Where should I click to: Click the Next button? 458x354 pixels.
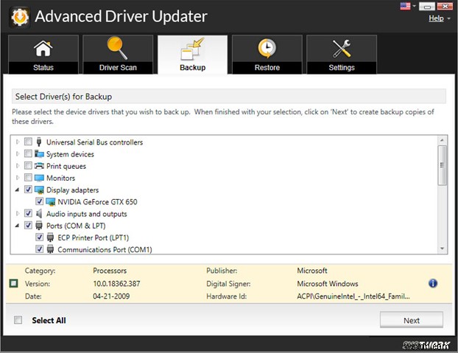coord(411,320)
